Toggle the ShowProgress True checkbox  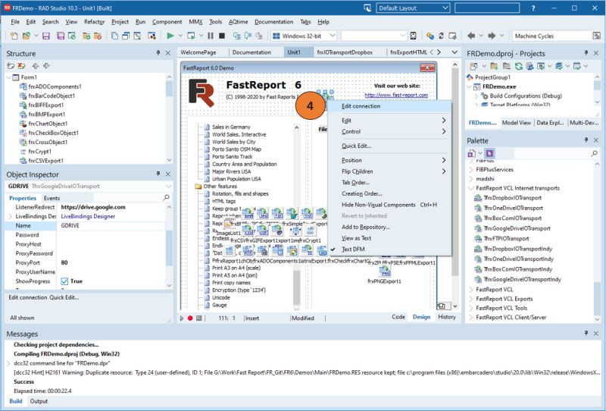tap(64, 281)
